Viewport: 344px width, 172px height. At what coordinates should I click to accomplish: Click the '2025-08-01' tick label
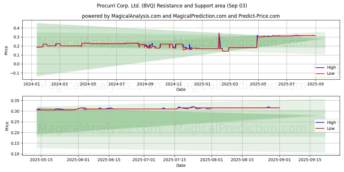click(212, 160)
